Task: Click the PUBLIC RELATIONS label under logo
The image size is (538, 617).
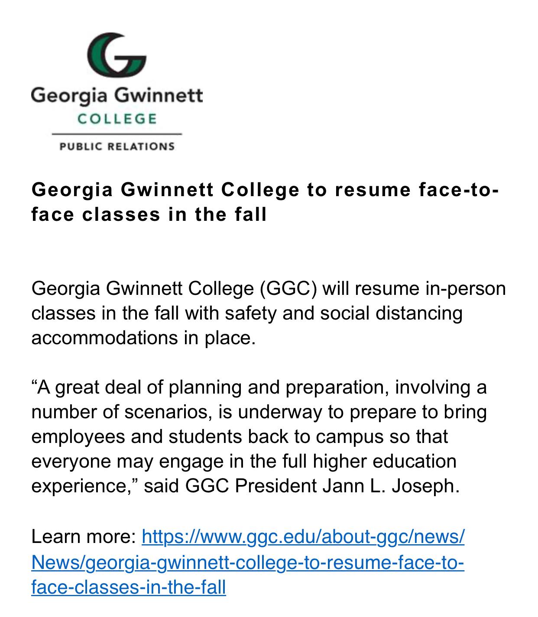Action: (x=117, y=146)
